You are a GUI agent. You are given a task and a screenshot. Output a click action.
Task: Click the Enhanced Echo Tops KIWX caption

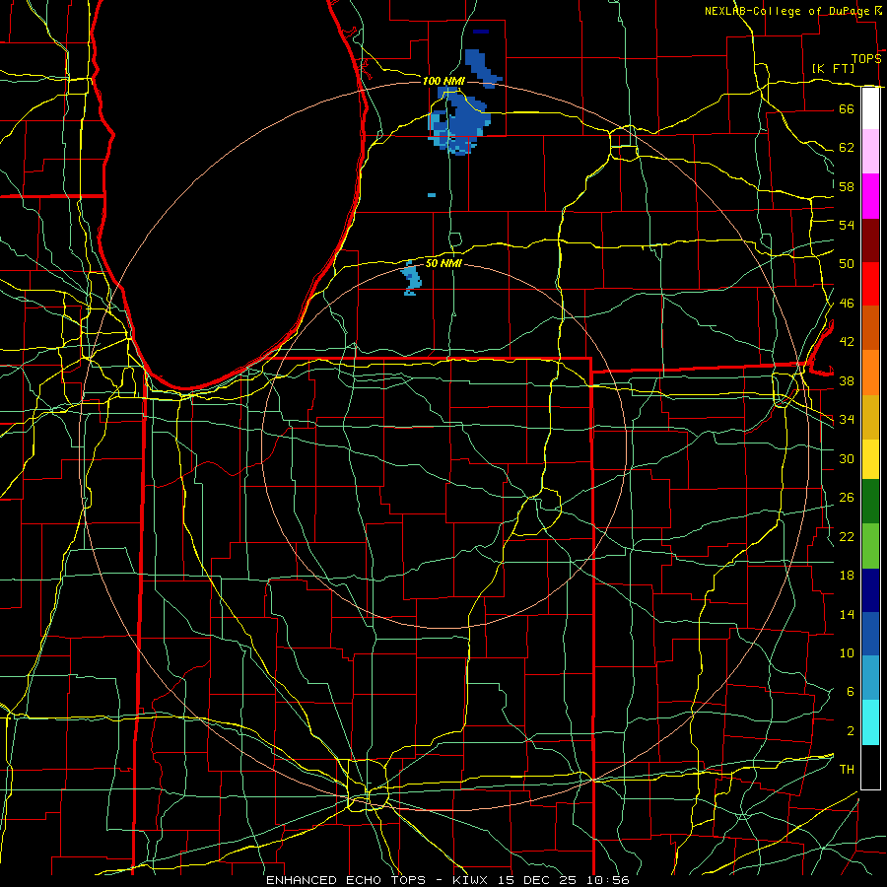[x=447, y=880]
